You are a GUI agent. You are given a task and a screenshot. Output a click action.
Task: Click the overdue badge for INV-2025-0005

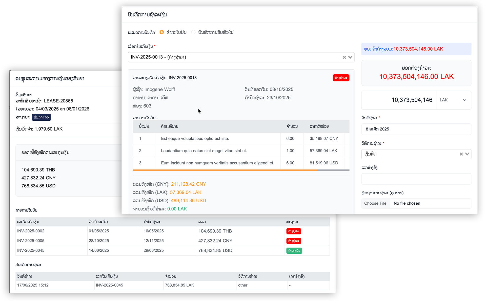click(x=294, y=241)
